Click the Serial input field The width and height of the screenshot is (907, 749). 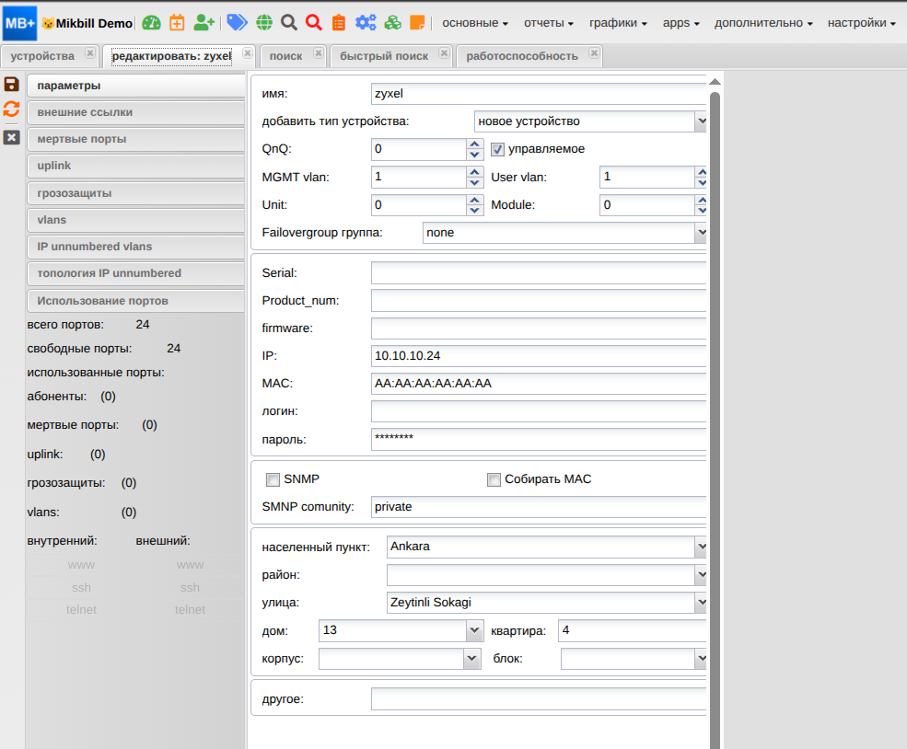pos(539,272)
